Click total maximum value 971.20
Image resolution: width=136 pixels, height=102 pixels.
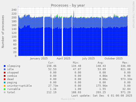pyautogui.click(x=126, y=92)
